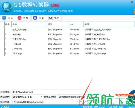Click the browse output path icon
Image resolution: width=135 pixels, height=108 pixels.
pos(81,102)
